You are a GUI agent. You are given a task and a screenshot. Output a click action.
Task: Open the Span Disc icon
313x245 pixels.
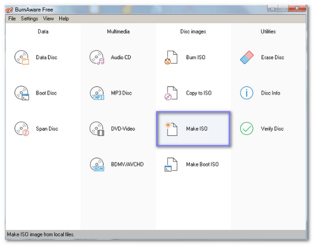21,129
